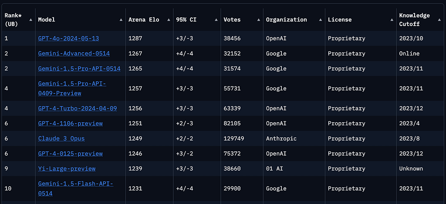Click the Claude 3 Opus link
446x204 pixels.
click(61, 139)
